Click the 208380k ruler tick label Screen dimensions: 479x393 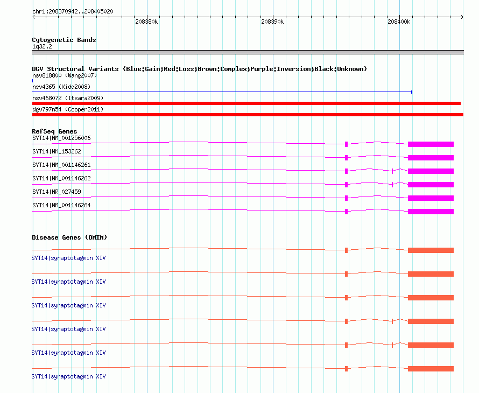coord(146,22)
